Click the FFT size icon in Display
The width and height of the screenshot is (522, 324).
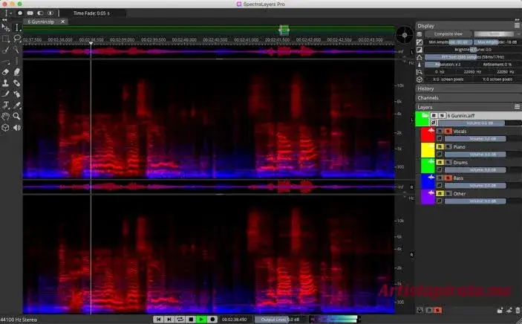(x=420, y=57)
